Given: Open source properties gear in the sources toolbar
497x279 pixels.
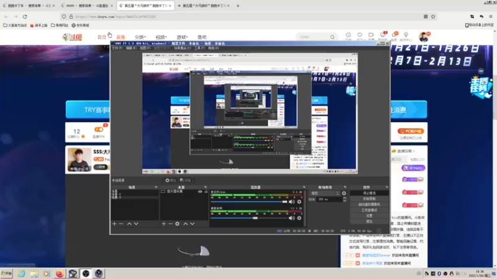Looking at the screenshot, I should pyautogui.click(x=177, y=224).
